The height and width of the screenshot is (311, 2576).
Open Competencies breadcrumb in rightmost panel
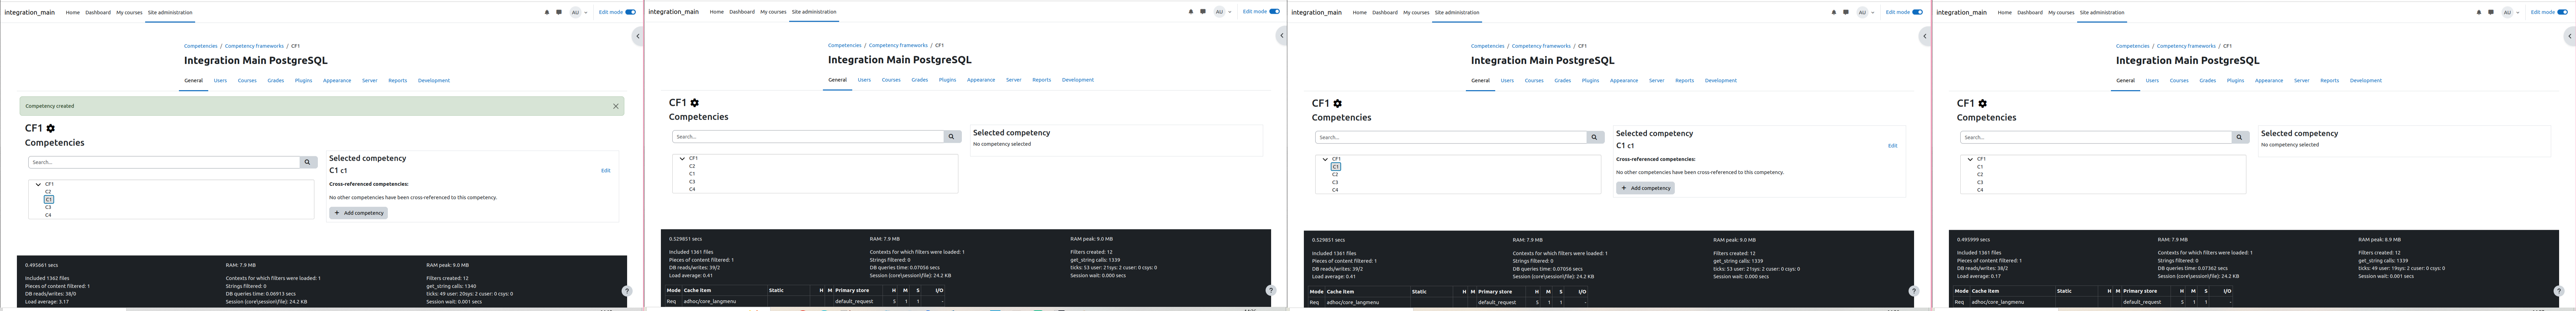click(2132, 46)
